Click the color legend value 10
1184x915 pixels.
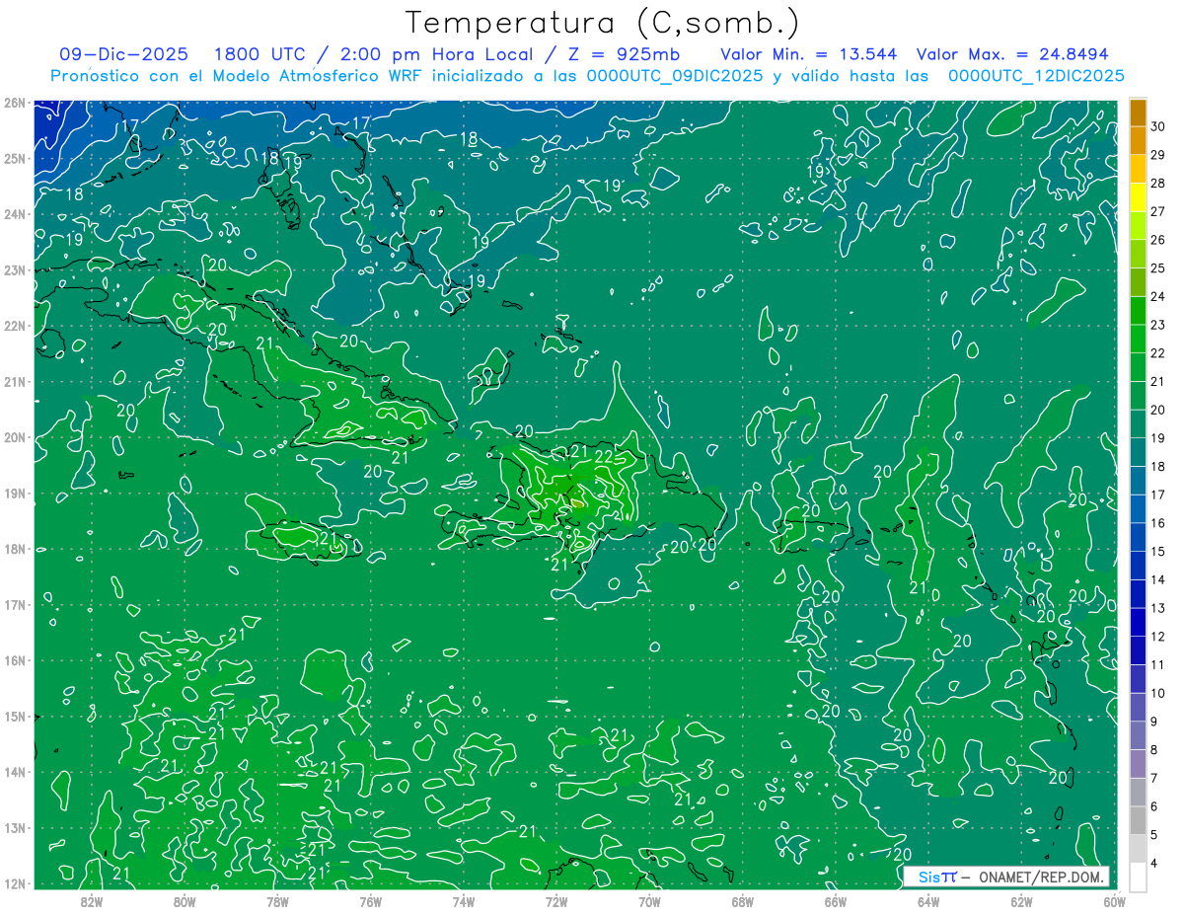click(x=1158, y=693)
